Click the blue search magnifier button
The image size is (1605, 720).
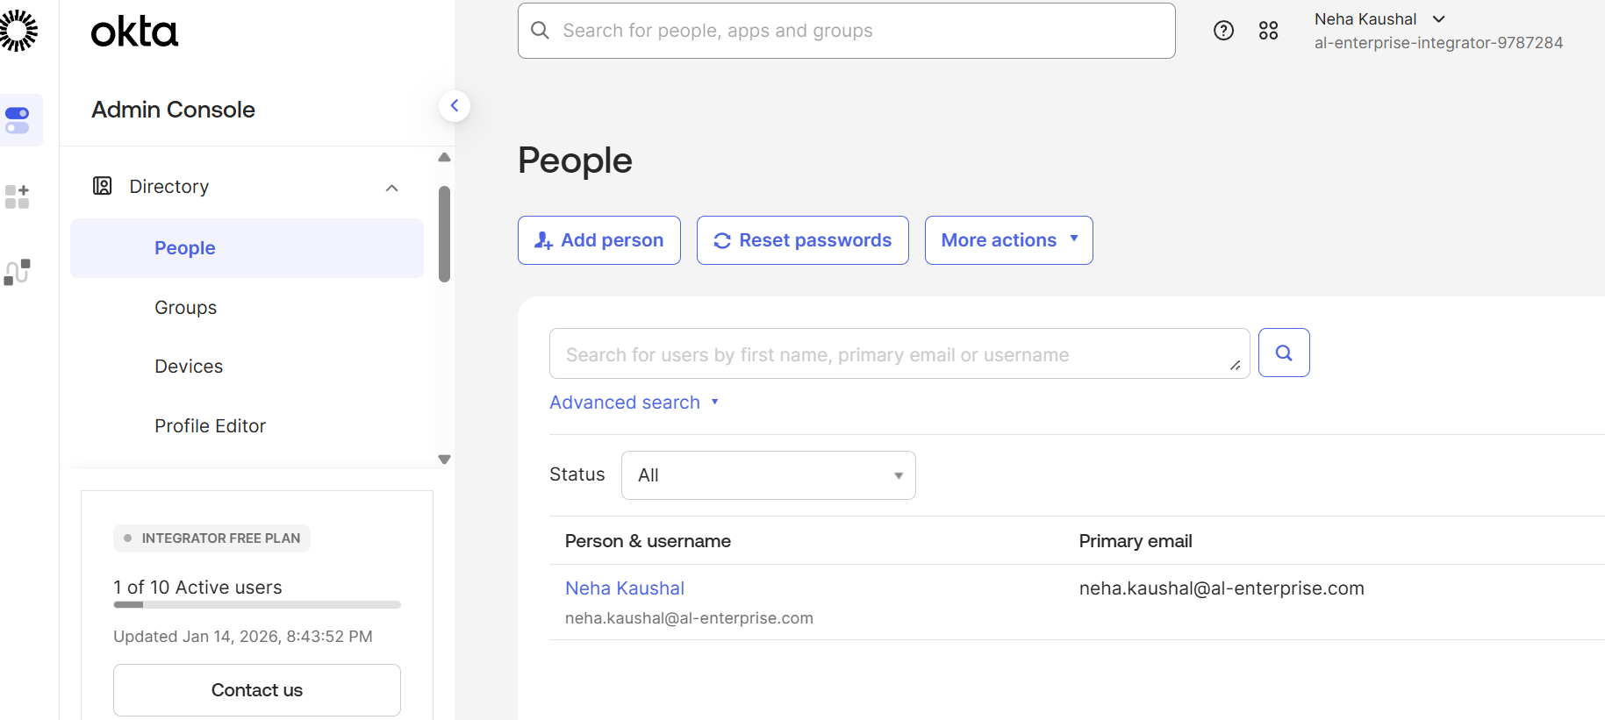(1284, 353)
